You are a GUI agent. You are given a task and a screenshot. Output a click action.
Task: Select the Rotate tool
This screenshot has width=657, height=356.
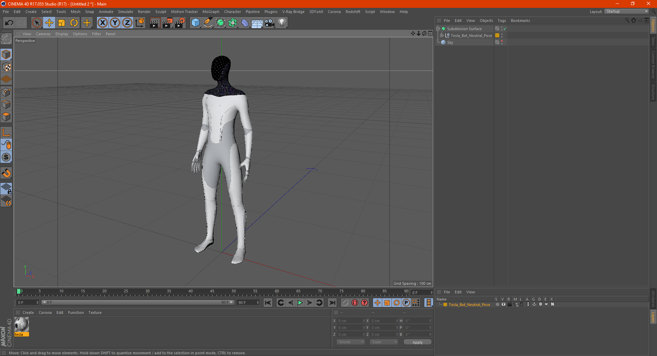coord(74,23)
